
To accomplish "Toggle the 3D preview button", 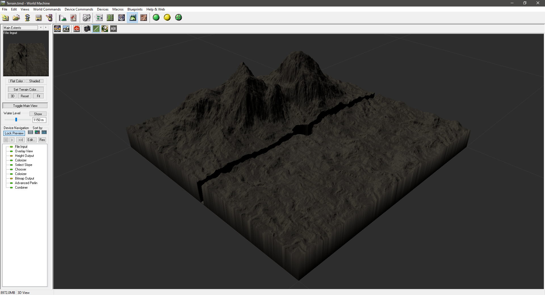I will (x=12, y=96).
